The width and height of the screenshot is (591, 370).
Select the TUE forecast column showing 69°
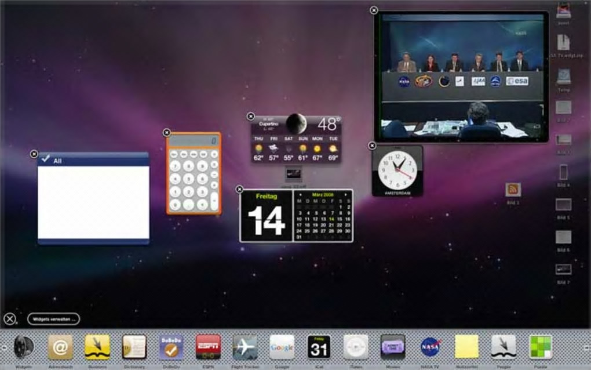333,148
